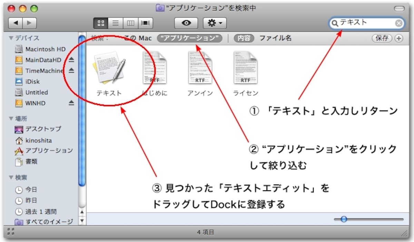The height and width of the screenshot is (242, 414).
Task: Open WINHD in the sidebar
Action: tap(30, 103)
